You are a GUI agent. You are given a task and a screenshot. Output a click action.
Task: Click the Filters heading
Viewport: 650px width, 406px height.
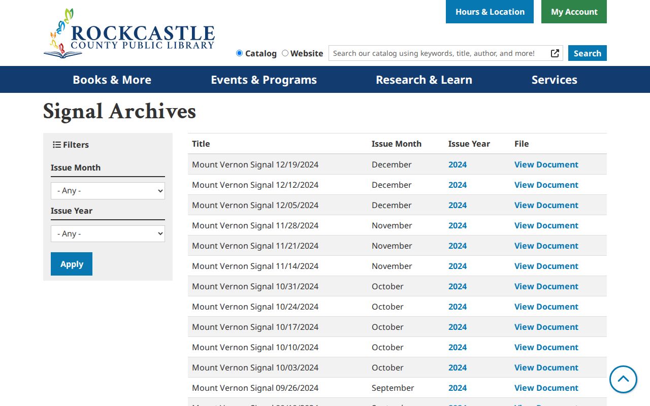point(71,145)
